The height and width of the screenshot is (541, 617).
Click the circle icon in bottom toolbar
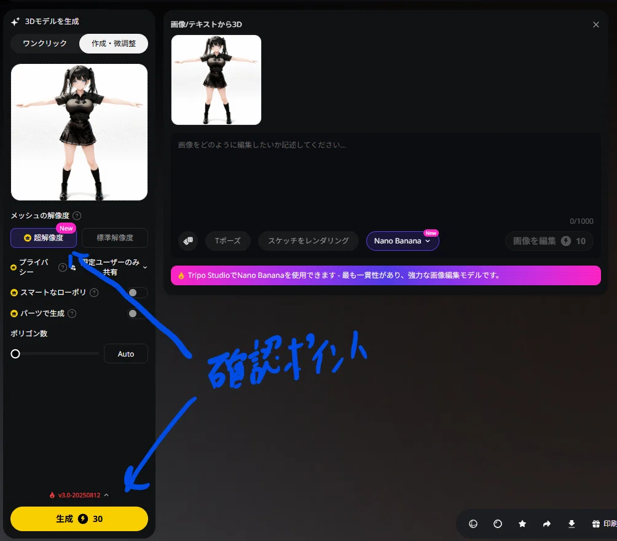click(x=498, y=524)
